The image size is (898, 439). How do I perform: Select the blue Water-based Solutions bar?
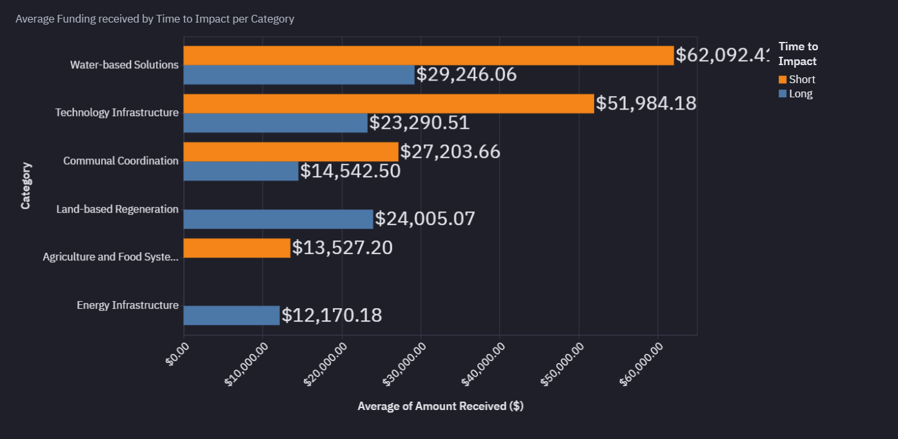point(299,75)
